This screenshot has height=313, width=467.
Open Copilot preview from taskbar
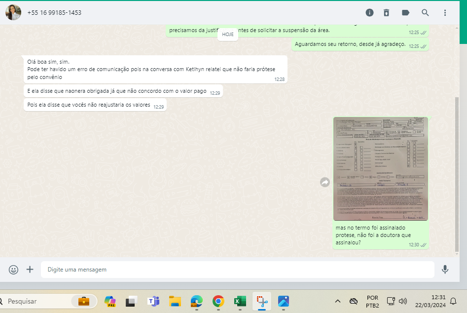pyautogui.click(x=110, y=301)
